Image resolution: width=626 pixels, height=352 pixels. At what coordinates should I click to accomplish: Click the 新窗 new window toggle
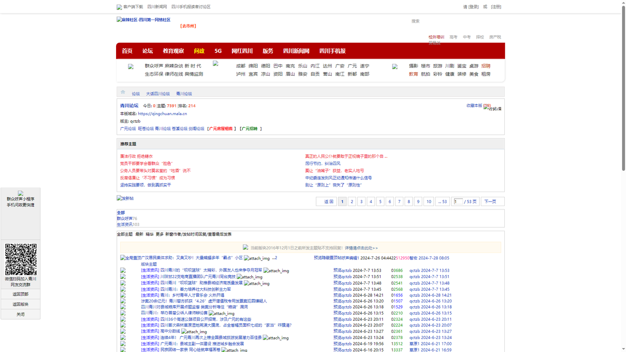pyautogui.click(x=169, y=234)
